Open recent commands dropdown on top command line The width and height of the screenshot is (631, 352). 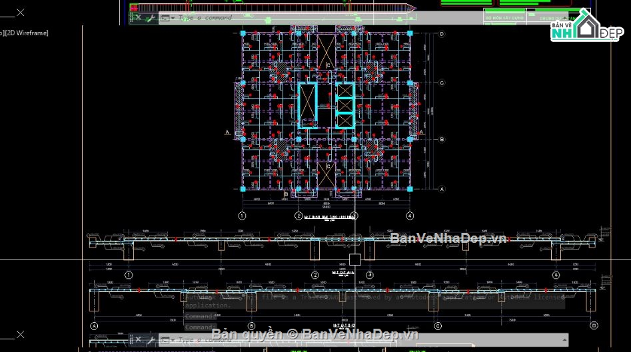point(173,18)
